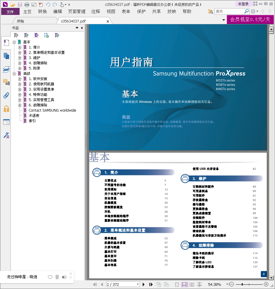Open the page thumbnails sidebar icon
The width and height of the screenshot is (275, 289).
pos(6,56)
